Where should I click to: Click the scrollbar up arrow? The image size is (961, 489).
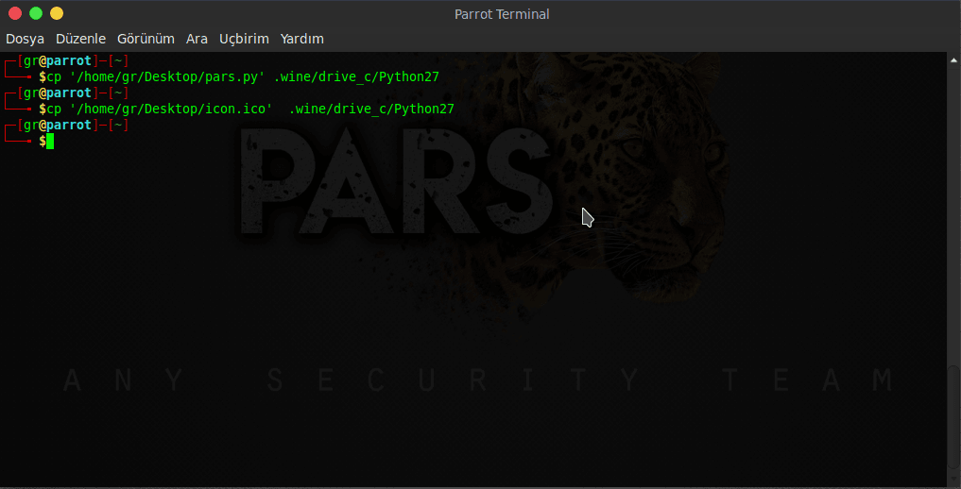[952, 60]
